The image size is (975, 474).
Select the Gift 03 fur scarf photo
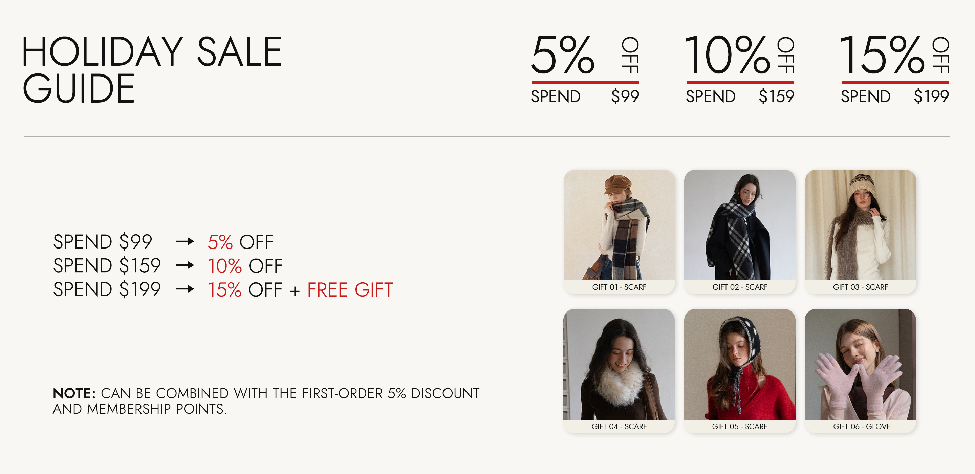click(x=860, y=225)
